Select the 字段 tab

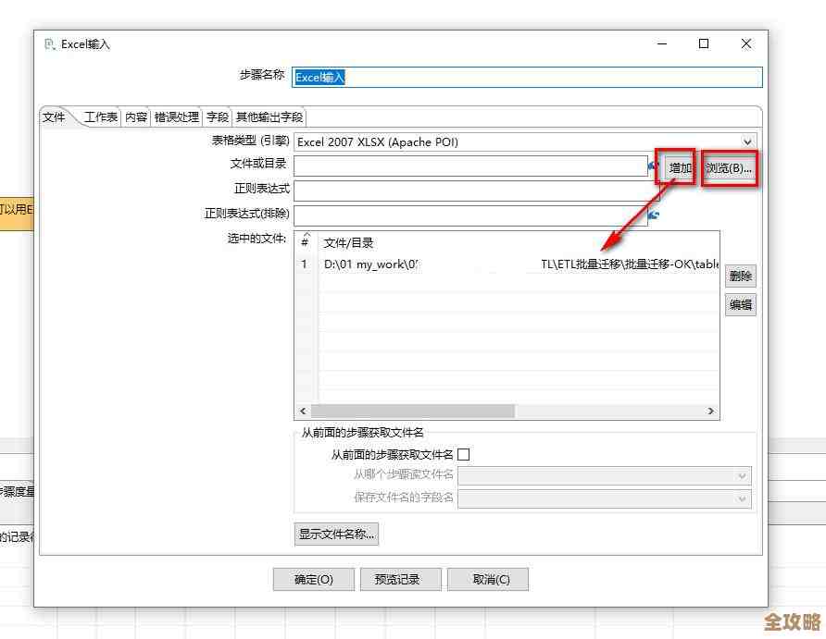(x=217, y=117)
